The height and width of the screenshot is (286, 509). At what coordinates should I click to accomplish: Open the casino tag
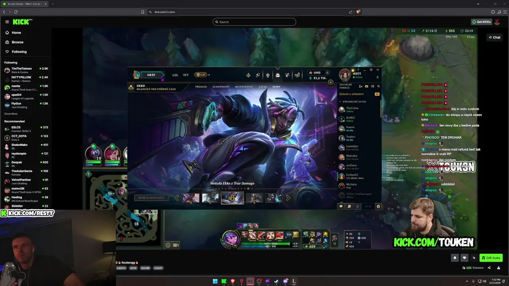pos(121,268)
